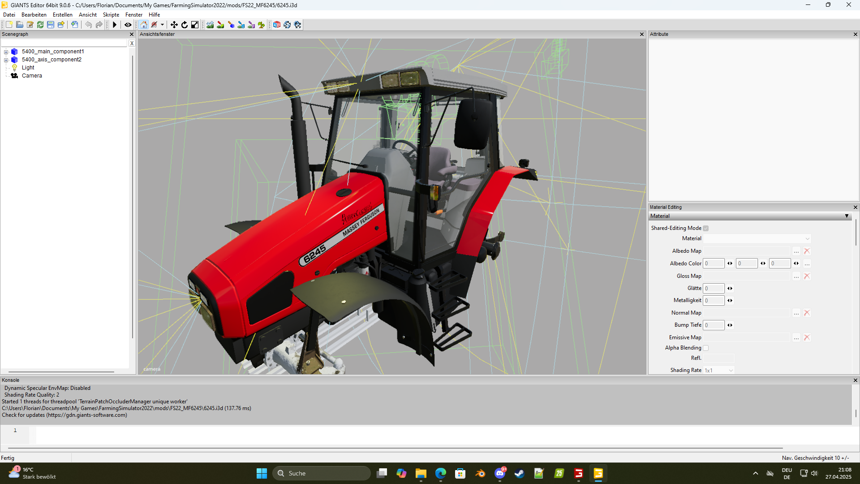Expand the 5400_main_component1 tree node

coord(6,52)
